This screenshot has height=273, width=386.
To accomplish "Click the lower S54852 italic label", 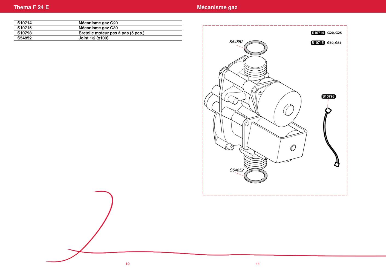I will point(237,170).
